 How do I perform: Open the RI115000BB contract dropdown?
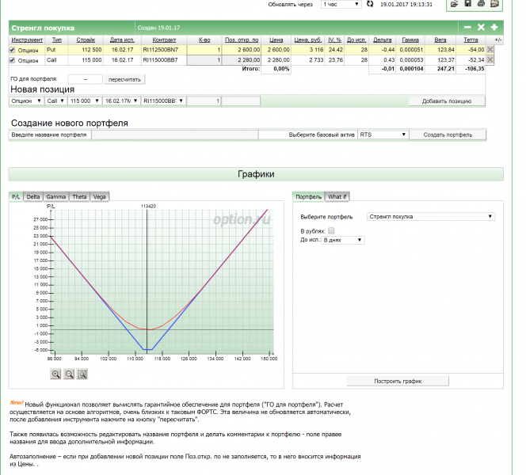tap(163, 101)
